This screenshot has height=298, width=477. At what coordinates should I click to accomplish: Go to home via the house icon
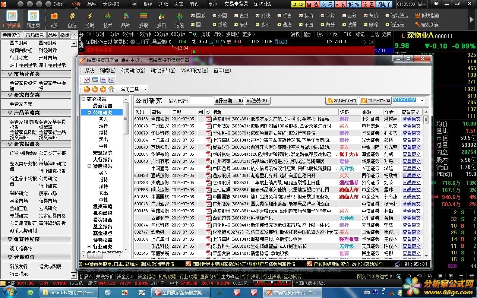point(111,89)
